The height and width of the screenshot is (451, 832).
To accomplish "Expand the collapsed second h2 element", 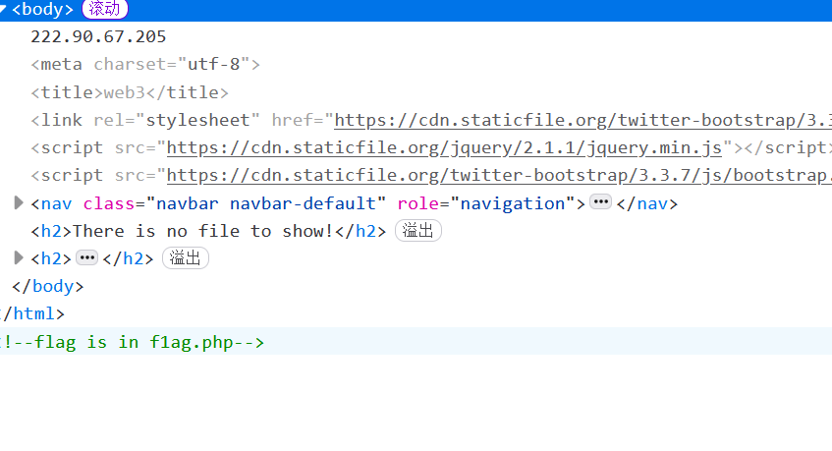I will [19, 257].
